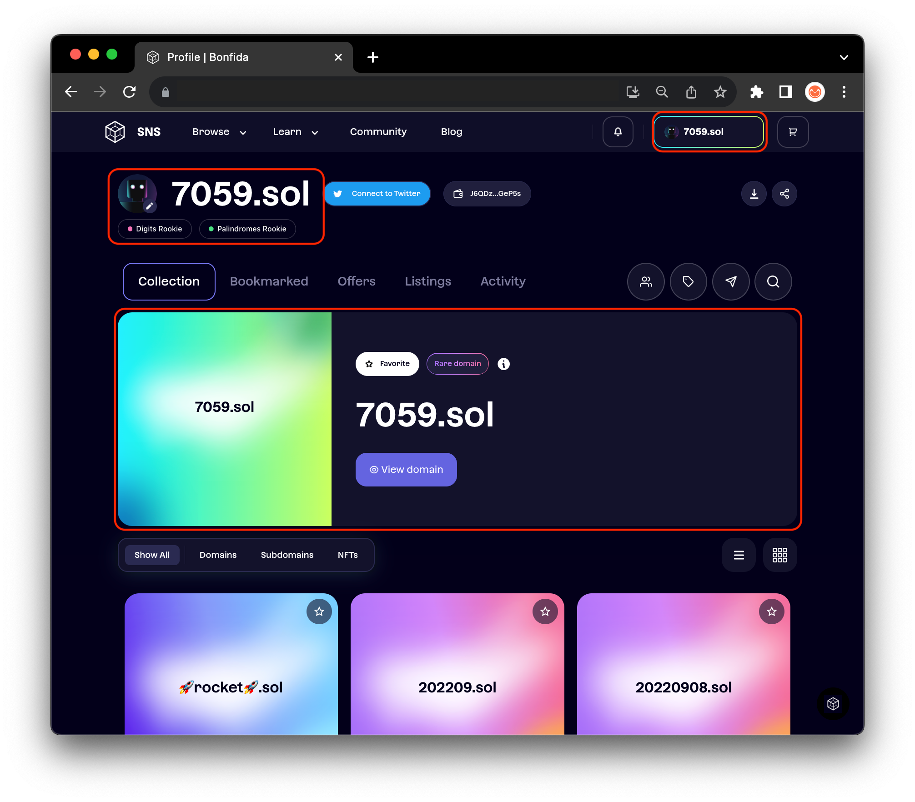Star the 202209.sol domain card

click(545, 612)
